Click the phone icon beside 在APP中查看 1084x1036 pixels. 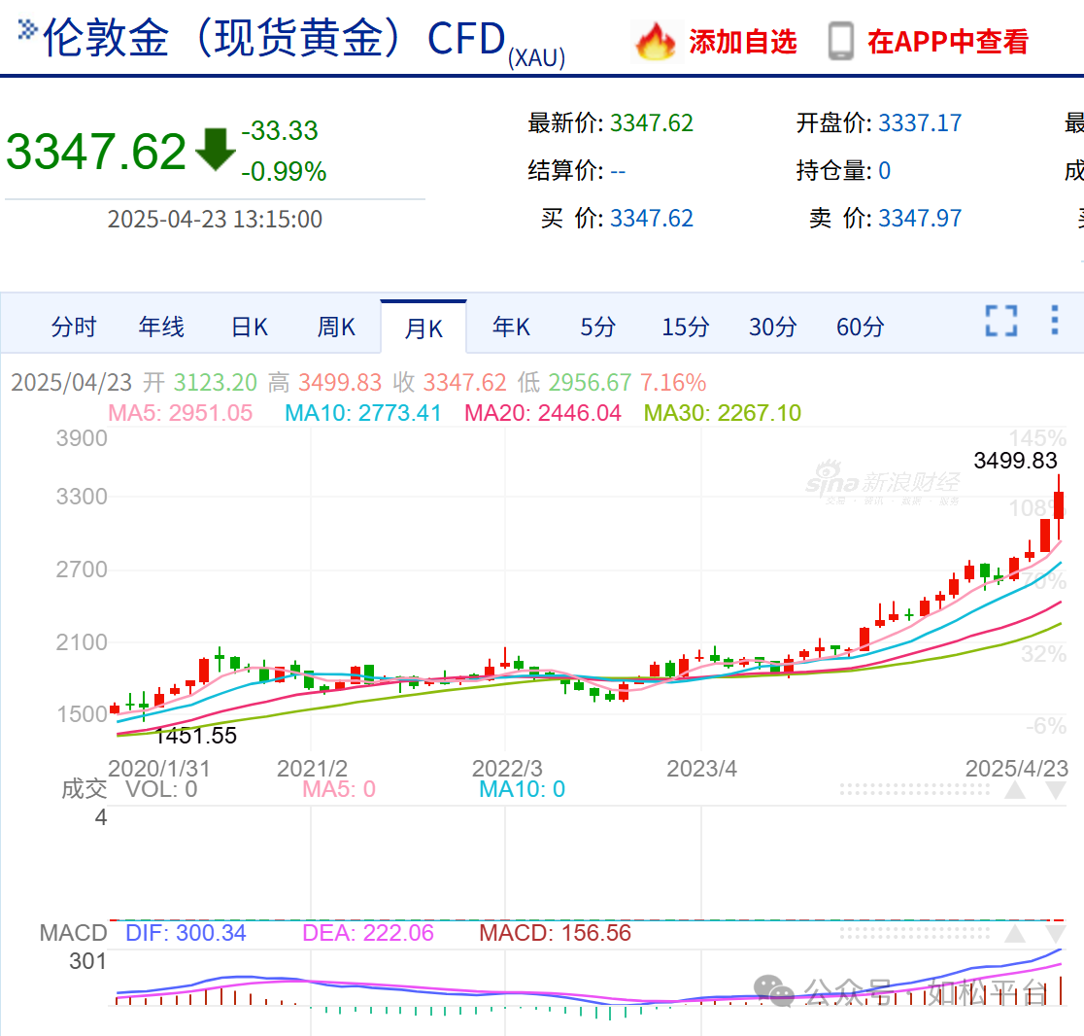coord(840,42)
